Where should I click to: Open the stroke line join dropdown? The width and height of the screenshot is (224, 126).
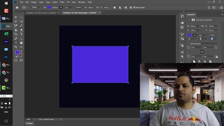tap(214, 39)
